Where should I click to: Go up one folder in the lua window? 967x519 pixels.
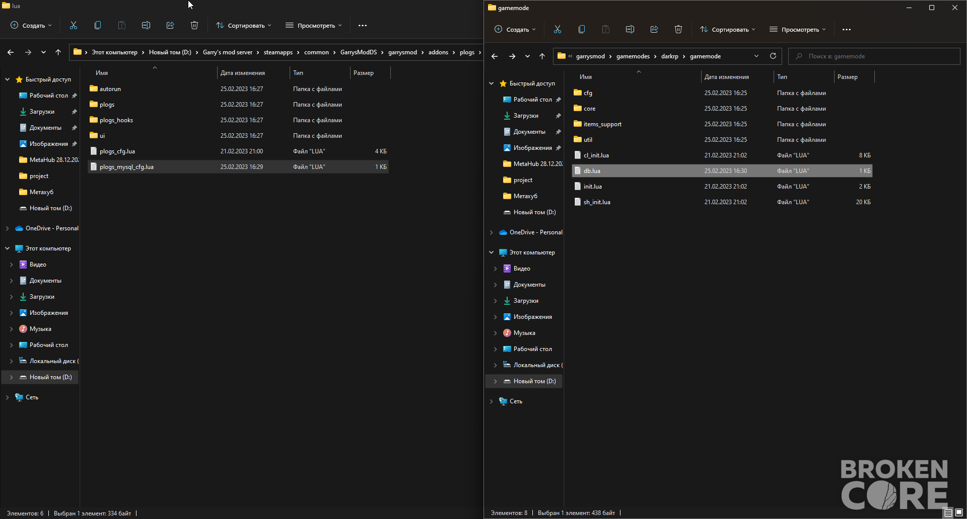tap(58, 52)
